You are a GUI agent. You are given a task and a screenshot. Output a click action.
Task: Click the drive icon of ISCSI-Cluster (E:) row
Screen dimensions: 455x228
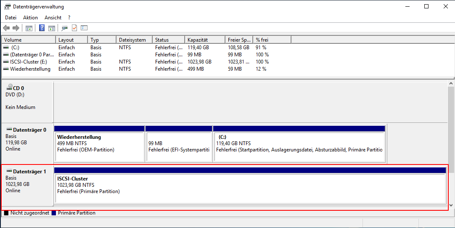[x=6, y=62]
